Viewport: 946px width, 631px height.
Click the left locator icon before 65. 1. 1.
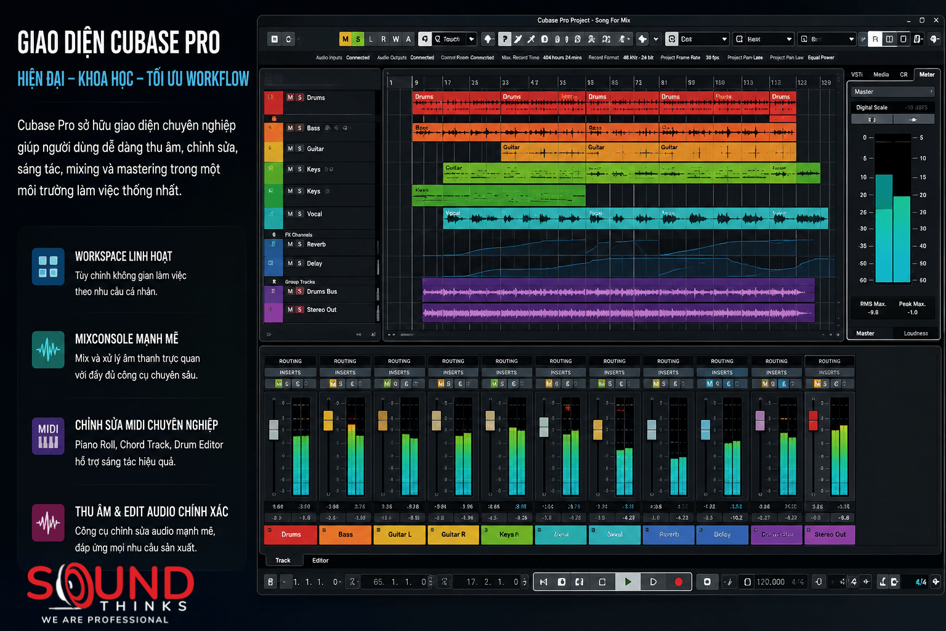[352, 582]
